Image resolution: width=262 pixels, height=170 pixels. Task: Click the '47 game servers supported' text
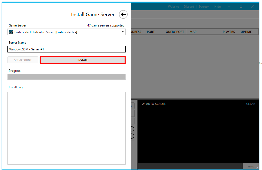tap(106, 25)
